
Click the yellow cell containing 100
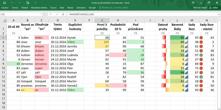click(x=102, y=42)
